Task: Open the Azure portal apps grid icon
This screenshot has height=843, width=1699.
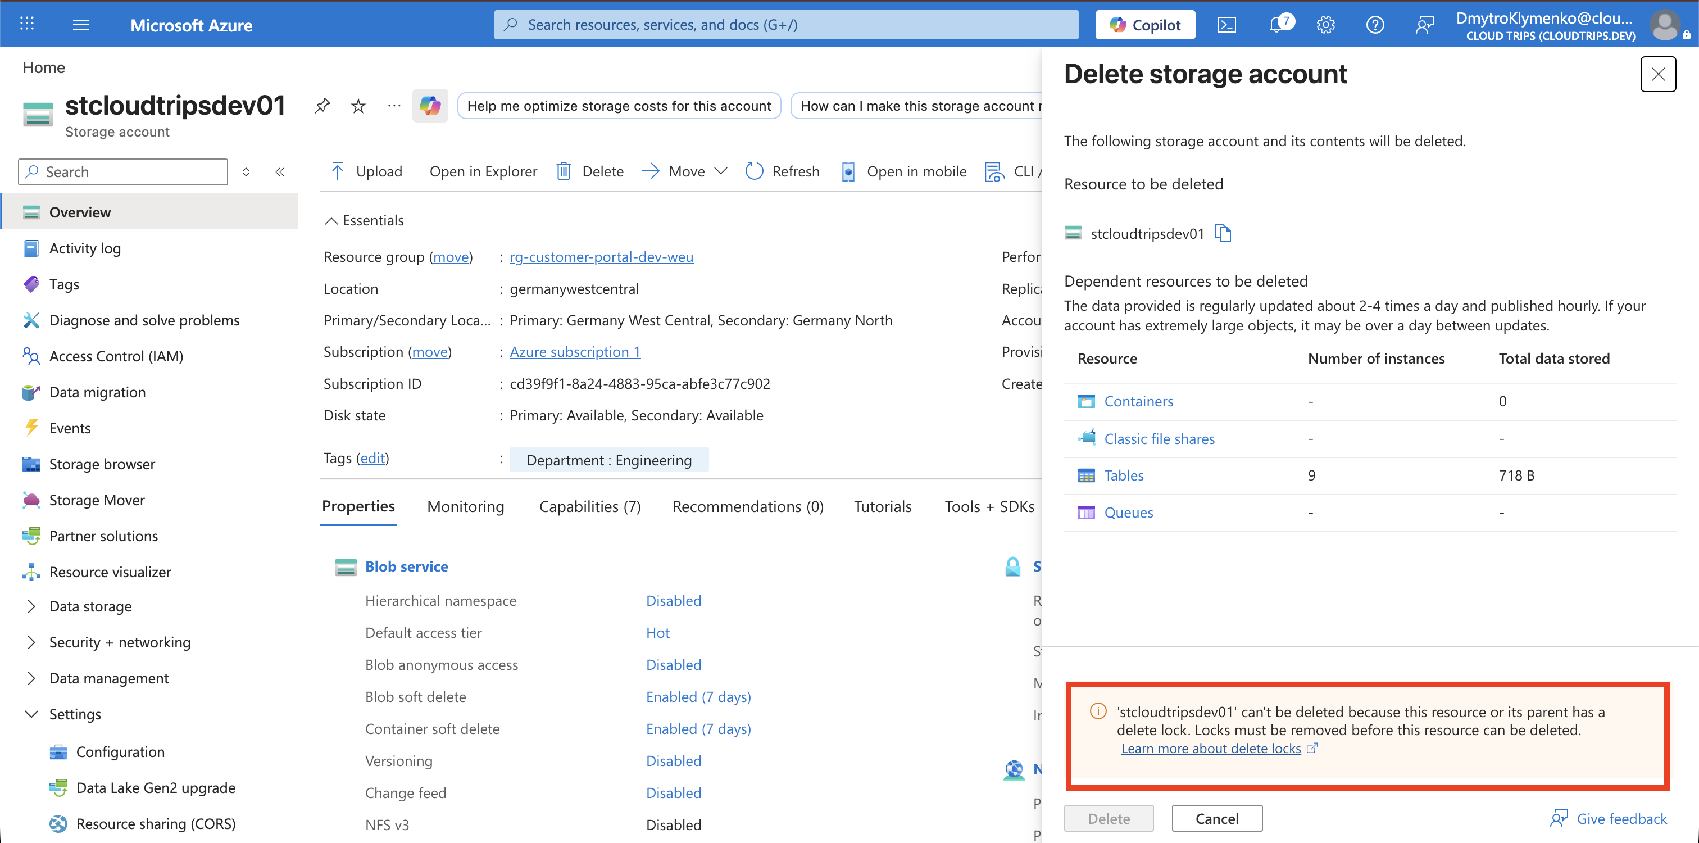Action: click(x=27, y=24)
